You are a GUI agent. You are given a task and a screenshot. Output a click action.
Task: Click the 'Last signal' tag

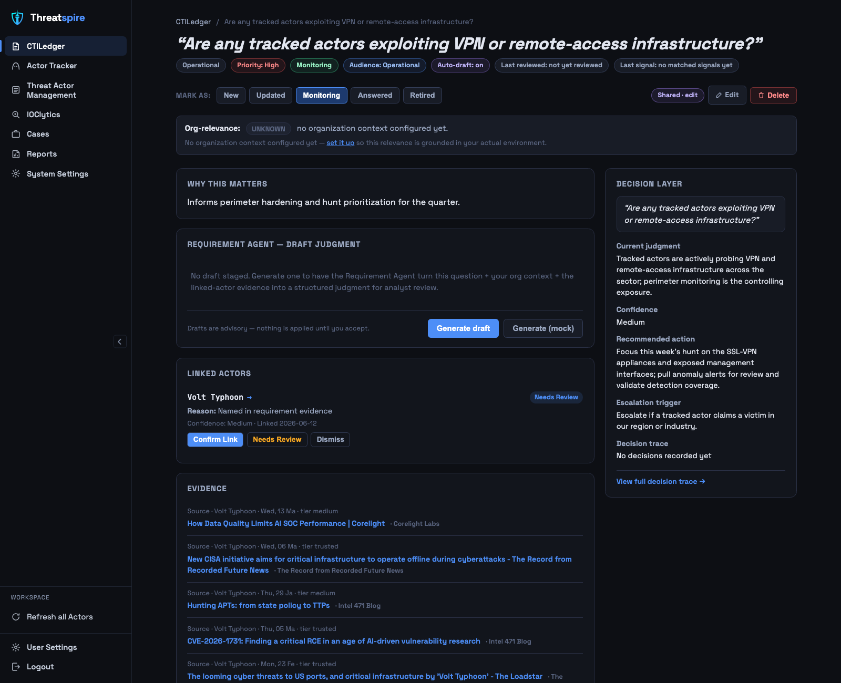pyautogui.click(x=676, y=65)
